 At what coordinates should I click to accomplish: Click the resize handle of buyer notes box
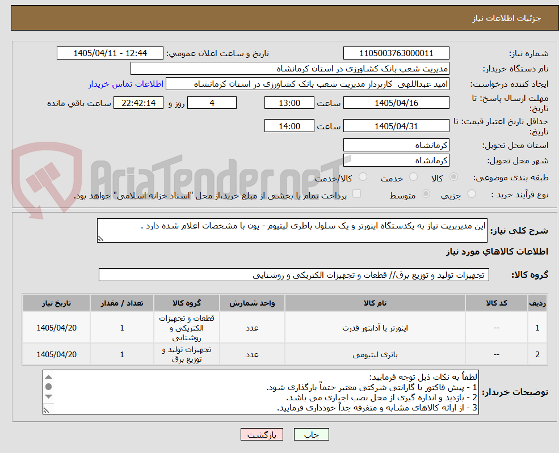[x=46, y=410]
